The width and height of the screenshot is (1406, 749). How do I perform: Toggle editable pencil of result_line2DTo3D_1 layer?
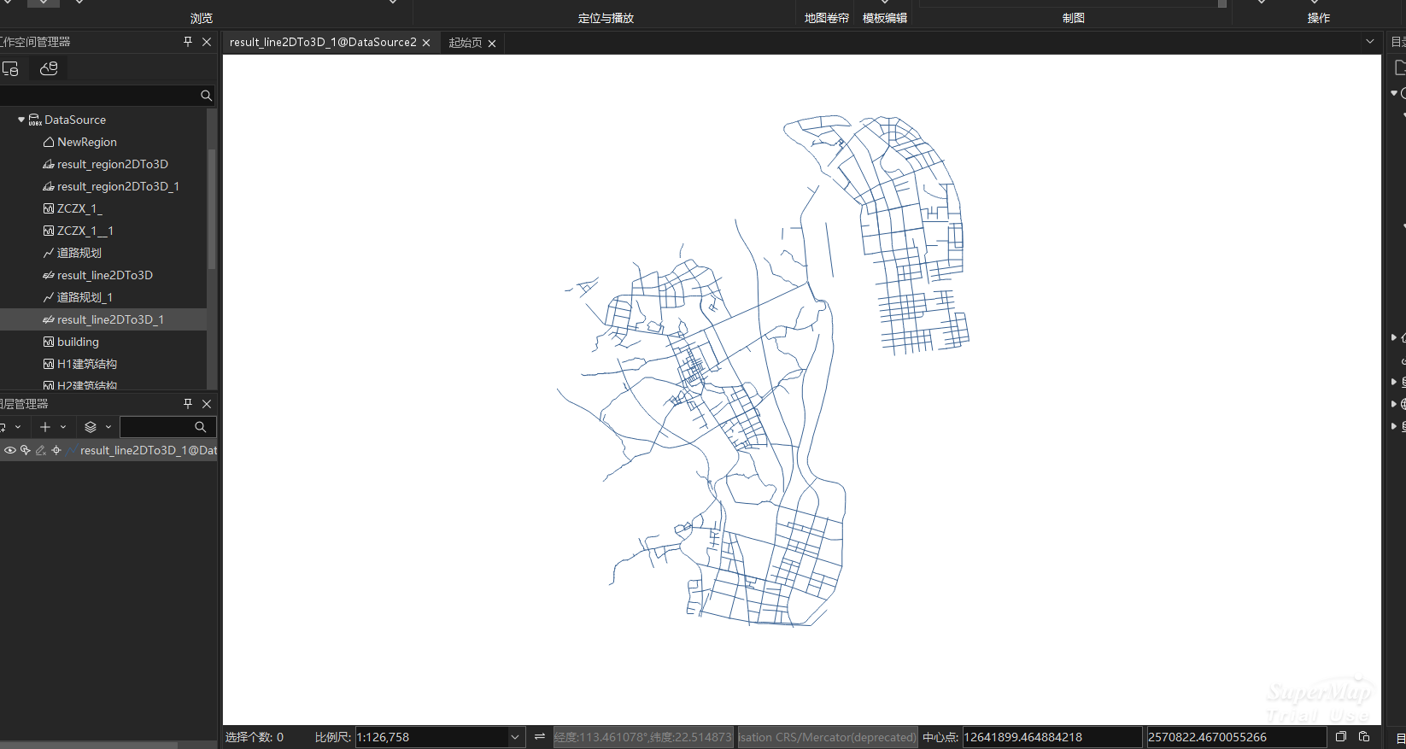41,450
